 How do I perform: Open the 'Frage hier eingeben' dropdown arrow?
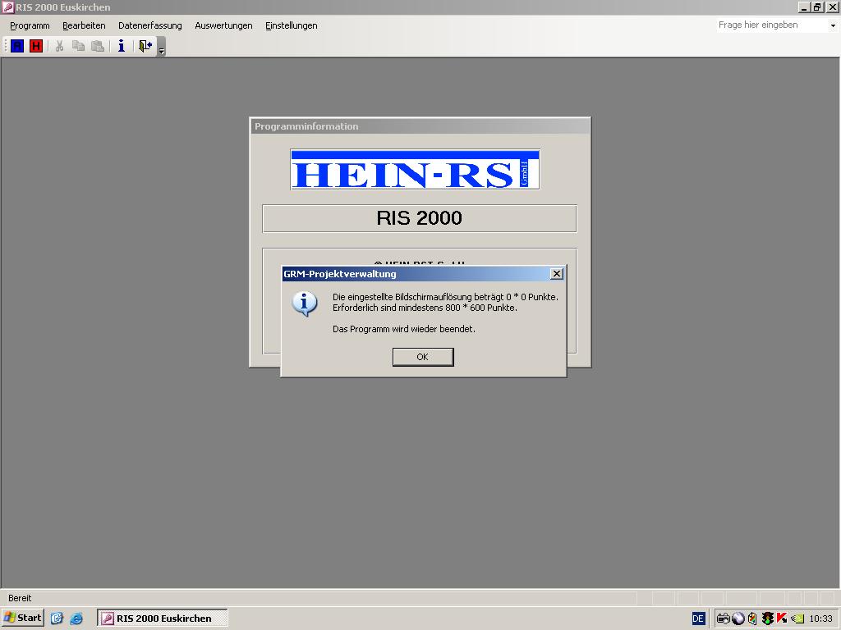(x=833, y=25)
